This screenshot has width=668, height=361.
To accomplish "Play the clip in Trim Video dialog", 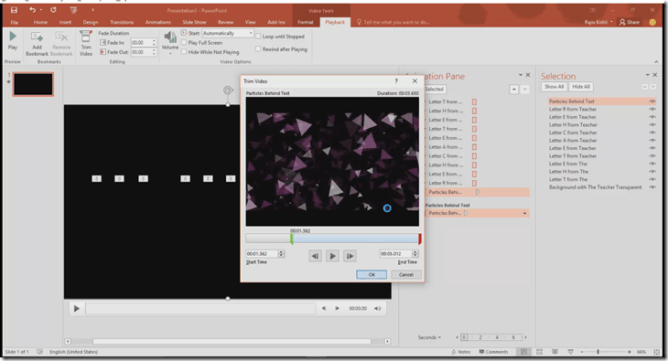I will pyautogui.click(x=332, y=256).
